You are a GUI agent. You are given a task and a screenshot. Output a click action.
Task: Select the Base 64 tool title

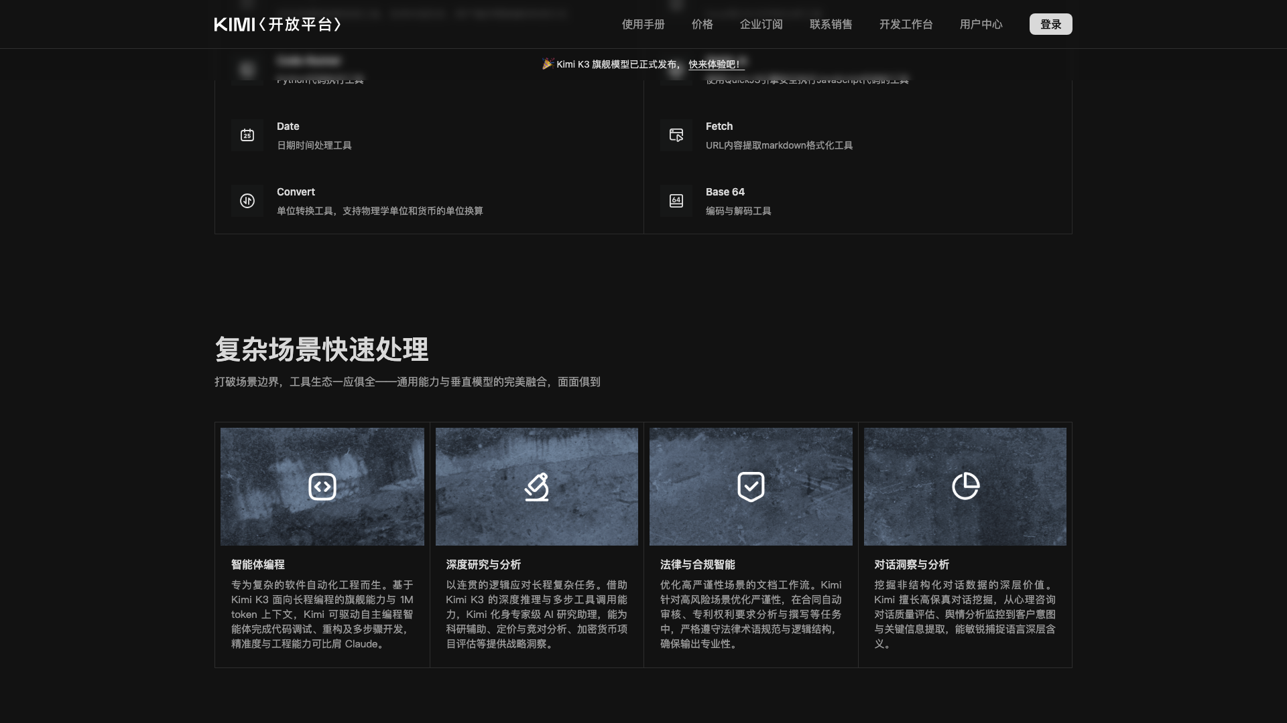tap(725, 192)
